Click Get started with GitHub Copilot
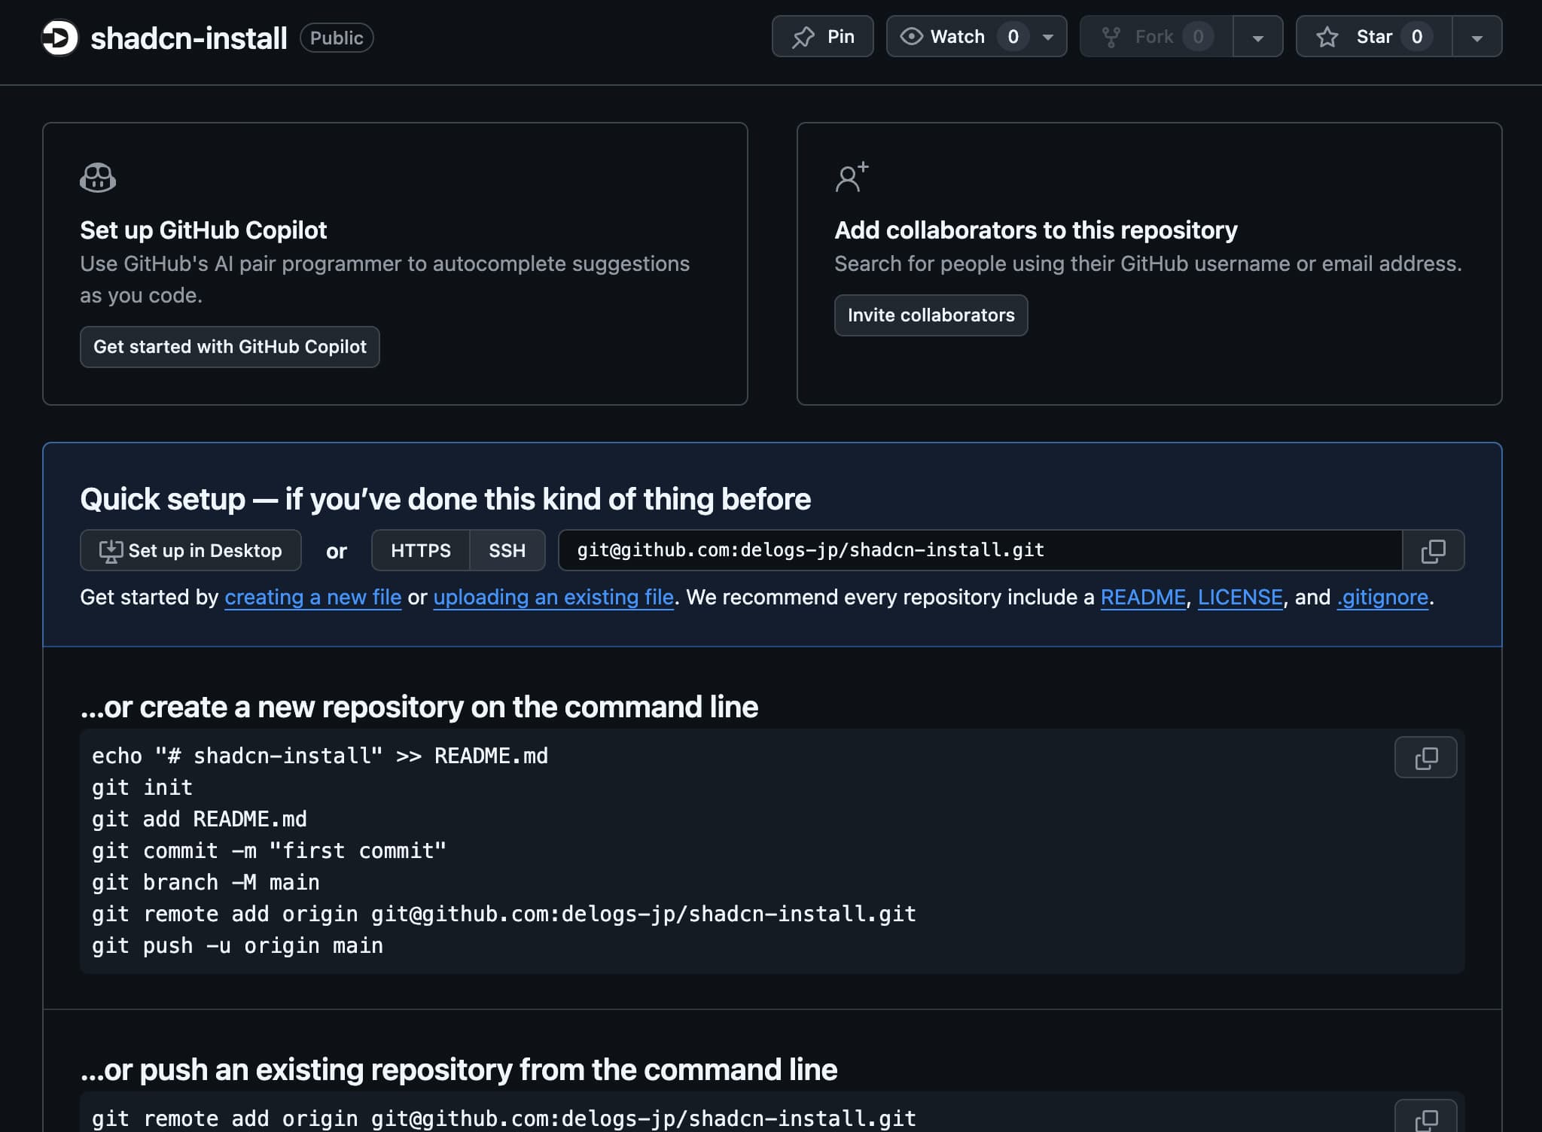Image resolution: width=1542 pixels, height=1132 pixels. pos(230,347)
